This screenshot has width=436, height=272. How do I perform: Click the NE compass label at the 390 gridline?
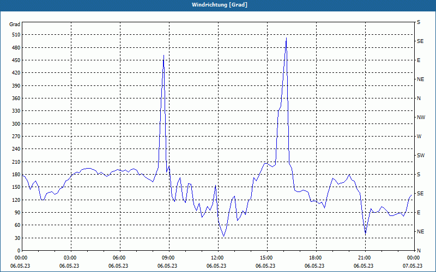421,79
